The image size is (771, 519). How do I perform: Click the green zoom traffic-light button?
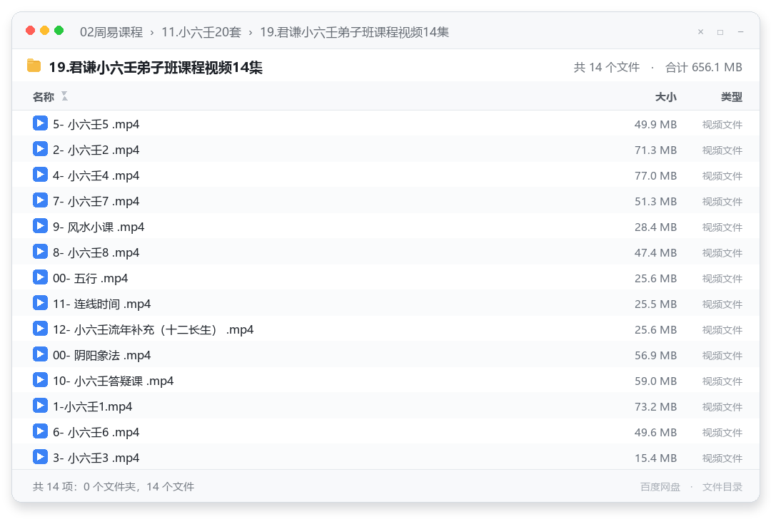click(x=59, y=31)
